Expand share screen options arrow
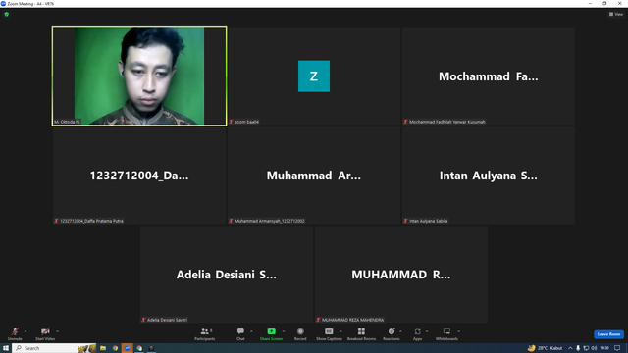The image size is (628, 353). (x=284, y=331)
